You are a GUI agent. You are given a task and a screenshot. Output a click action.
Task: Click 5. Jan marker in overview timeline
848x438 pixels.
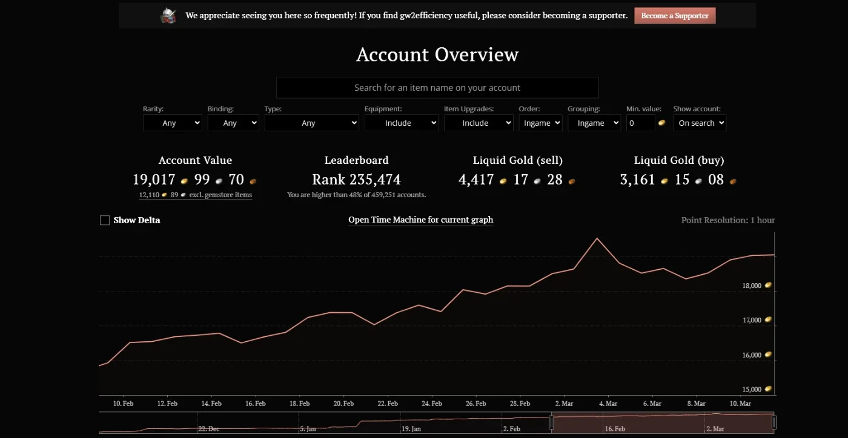[x=308, y=428]
